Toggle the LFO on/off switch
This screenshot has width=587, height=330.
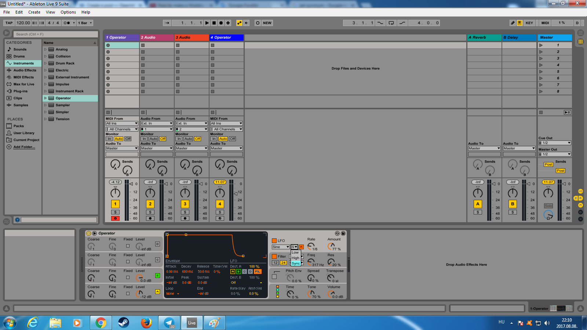tap(274, 241)
